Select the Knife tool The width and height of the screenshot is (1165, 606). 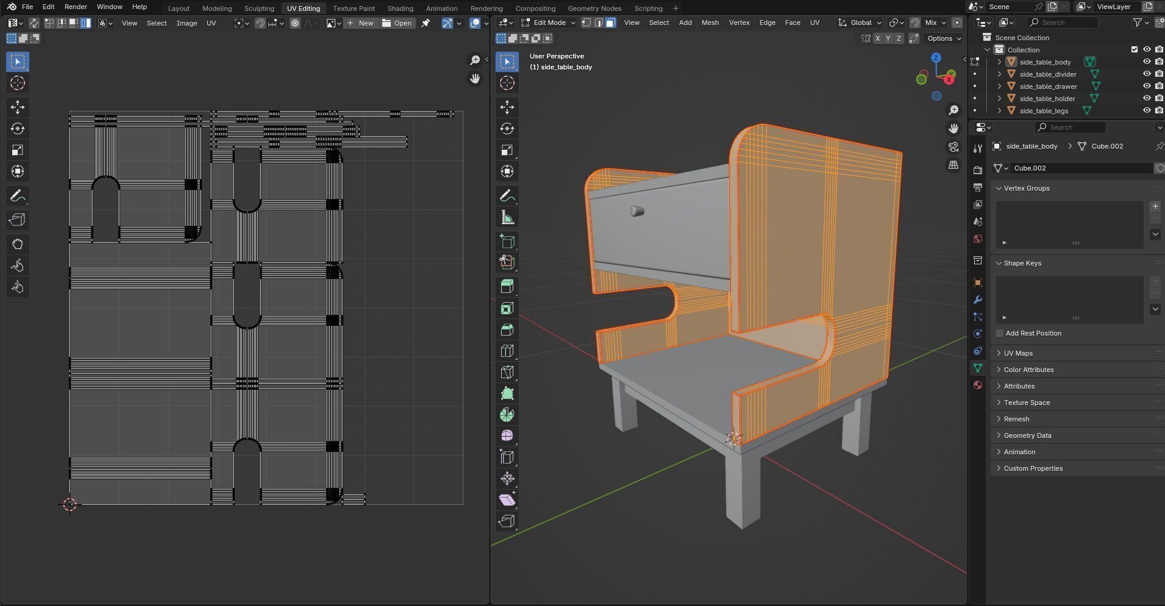pos(507,372)
